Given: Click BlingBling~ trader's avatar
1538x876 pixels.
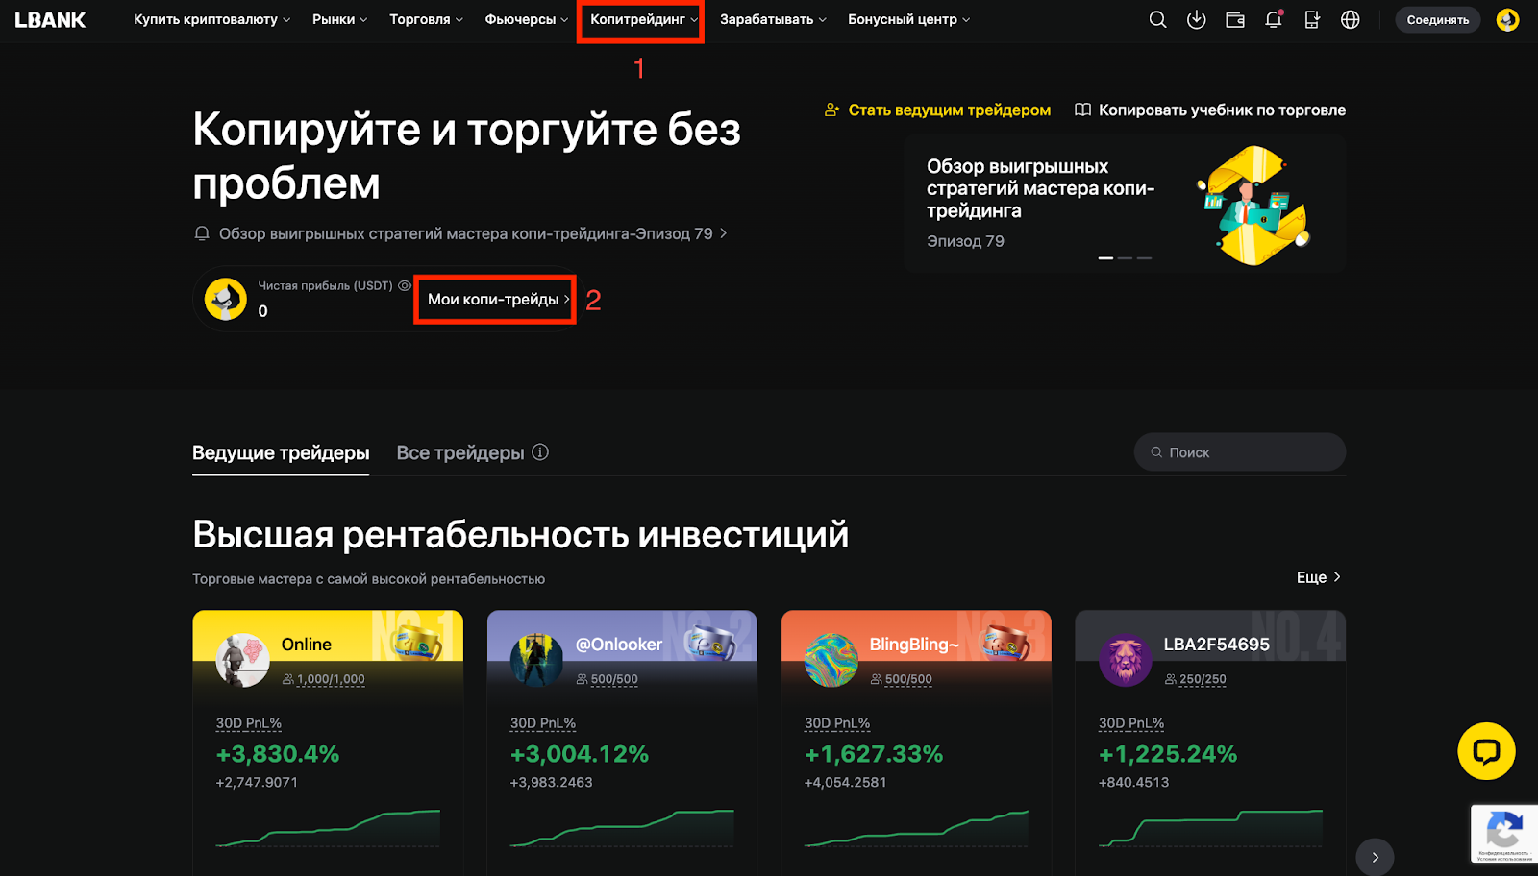Looking at the screenshot, I should (x=831, y=660).
